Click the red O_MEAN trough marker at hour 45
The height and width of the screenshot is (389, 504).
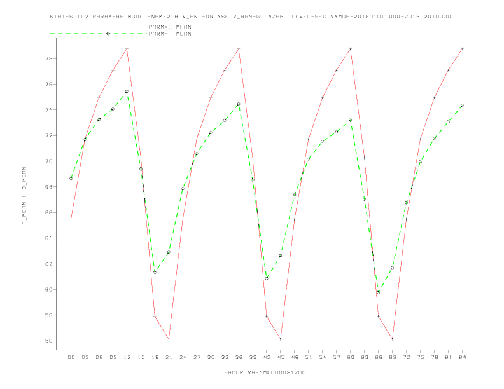pyautogui.click(x=281, y=339)
